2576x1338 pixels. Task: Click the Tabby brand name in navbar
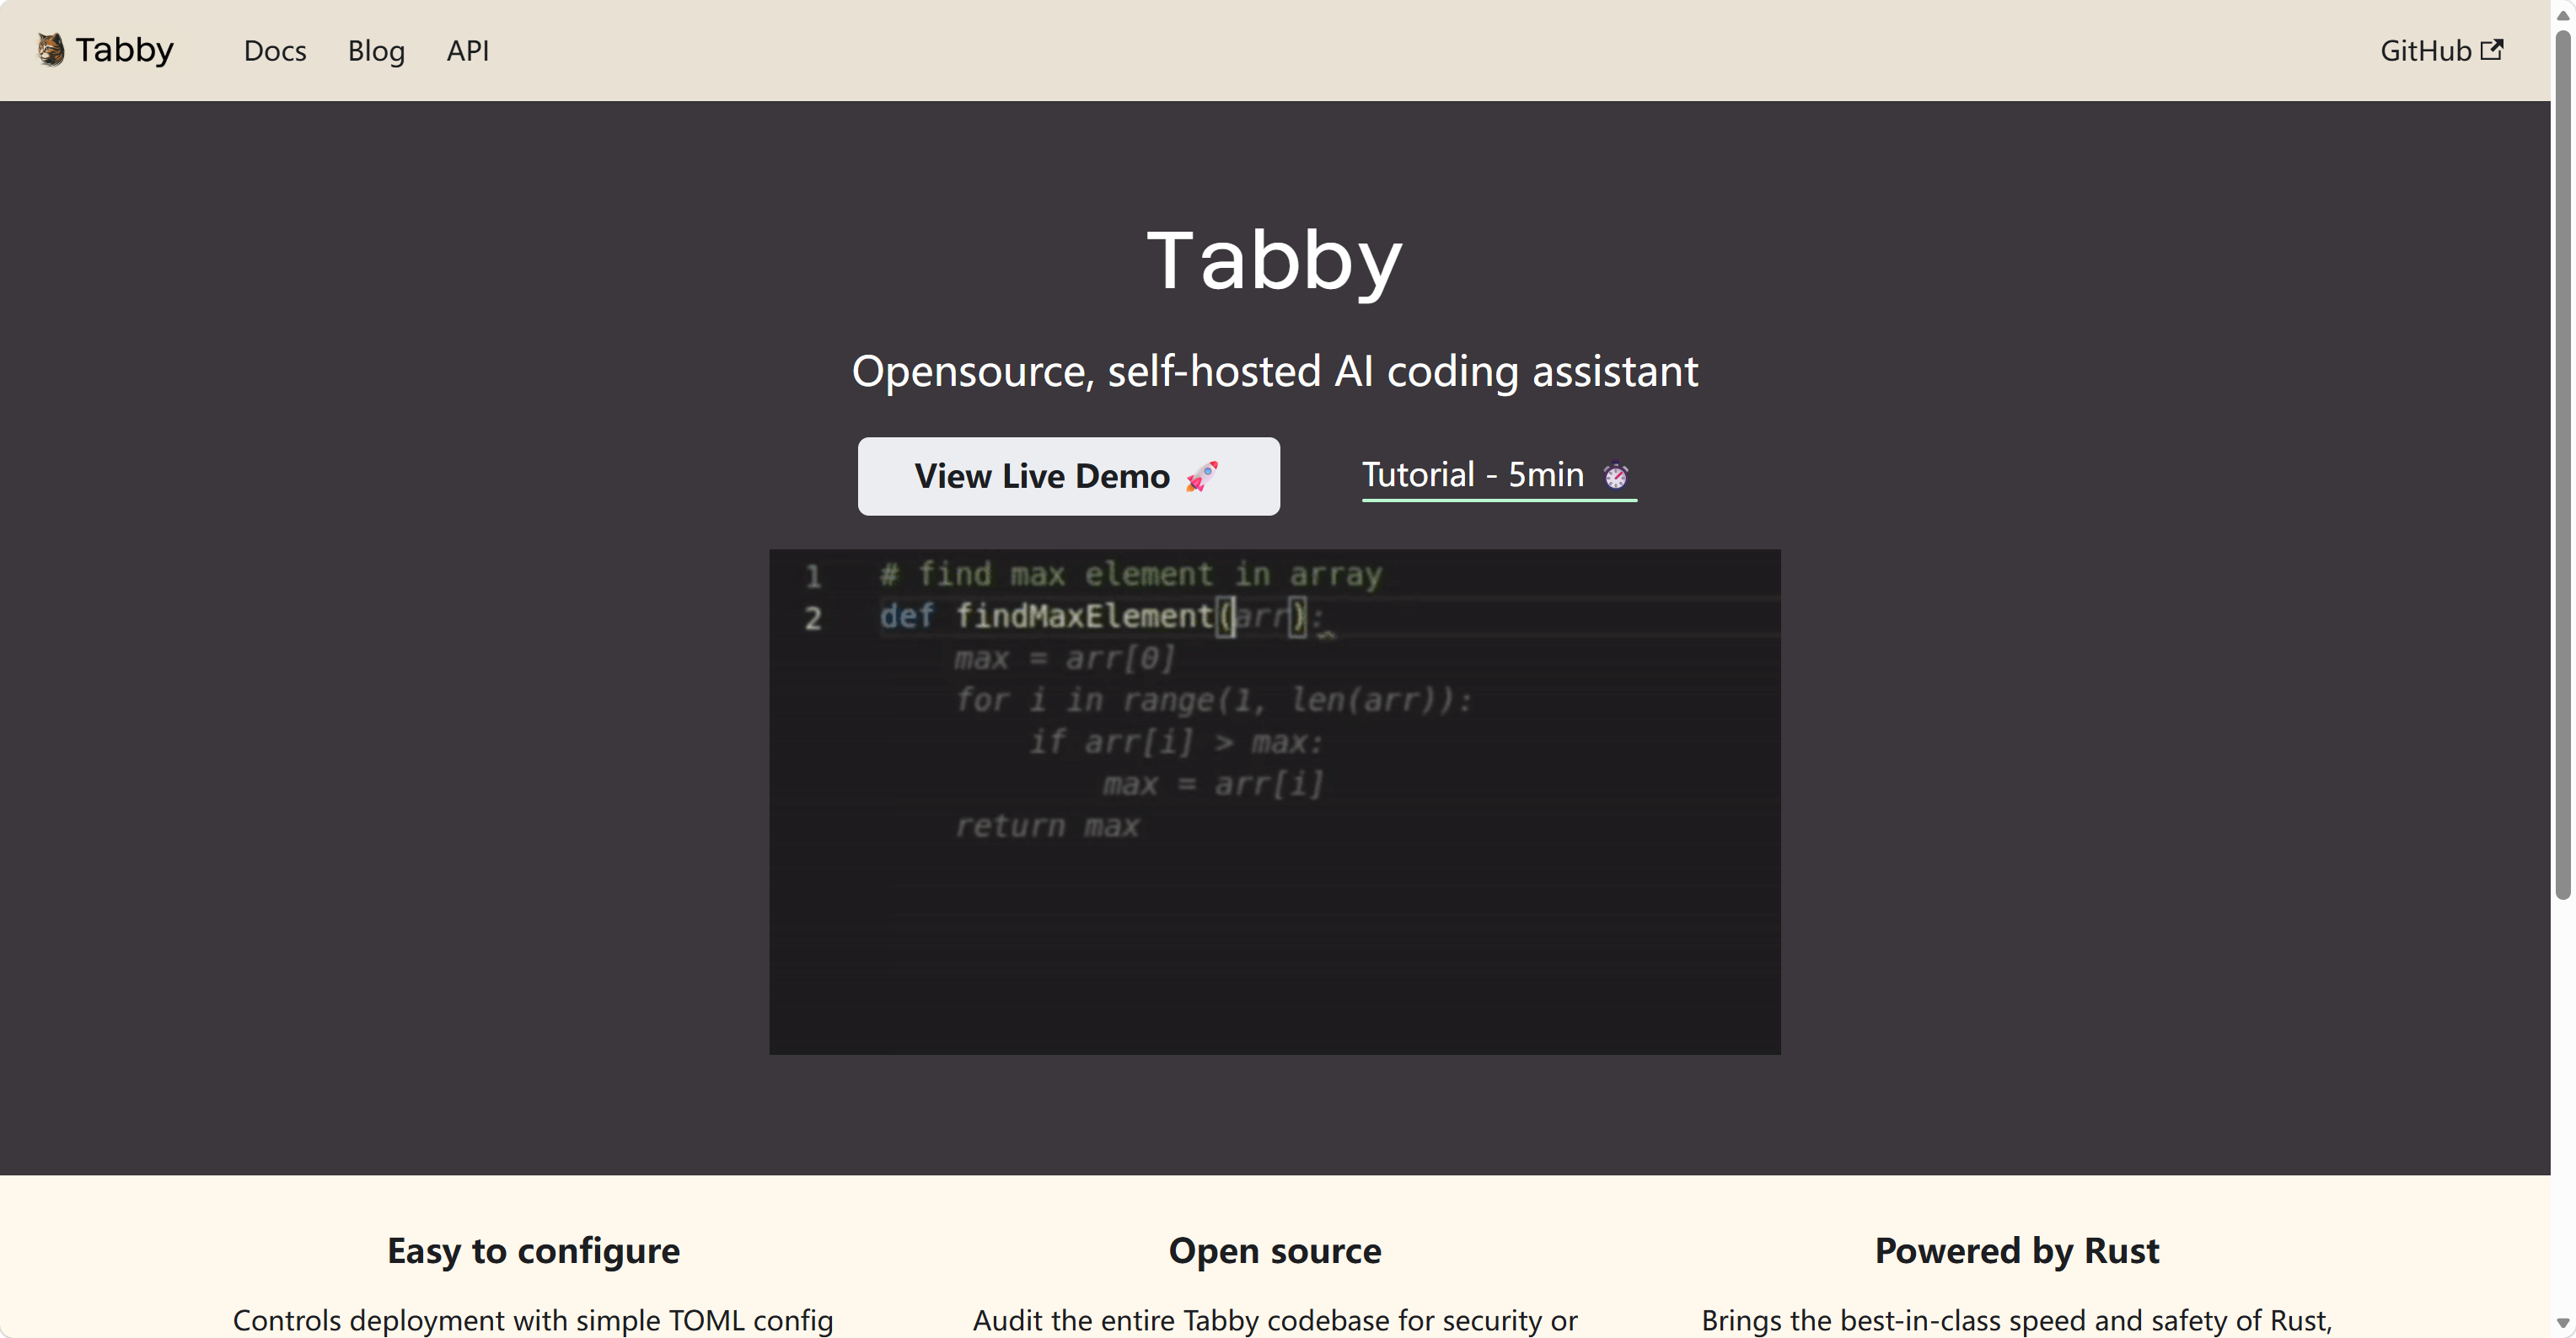point(125,50)
